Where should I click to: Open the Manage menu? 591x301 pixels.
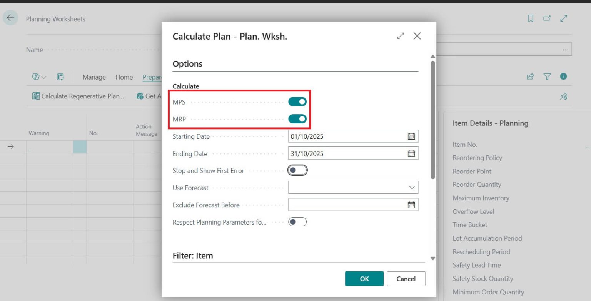93,77
